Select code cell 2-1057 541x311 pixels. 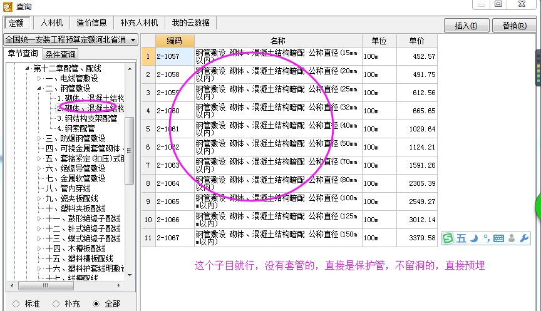tap(175, 56)
